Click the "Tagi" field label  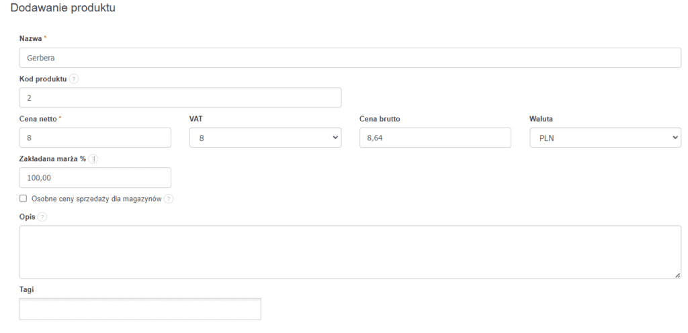pos(27,289)
